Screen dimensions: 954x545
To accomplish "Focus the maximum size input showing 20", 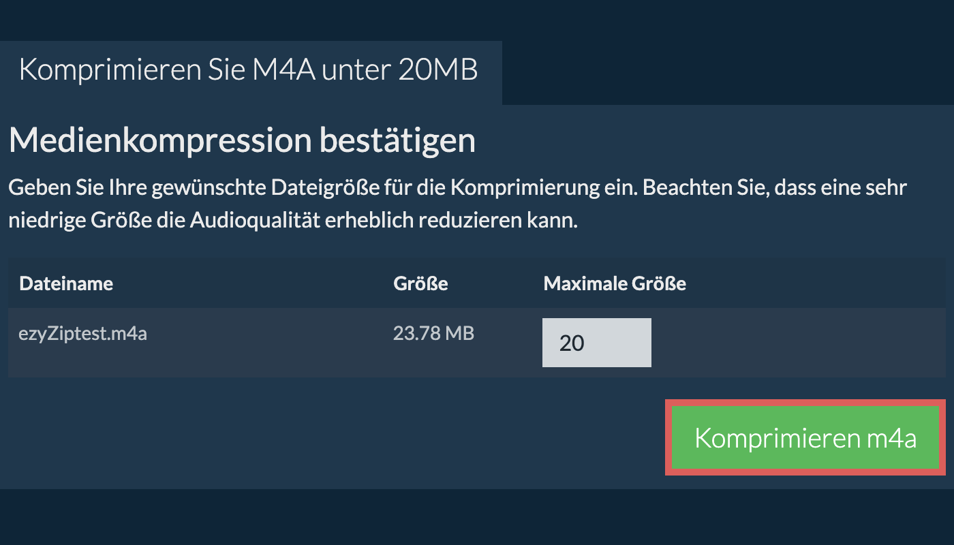I will point(596,343).
